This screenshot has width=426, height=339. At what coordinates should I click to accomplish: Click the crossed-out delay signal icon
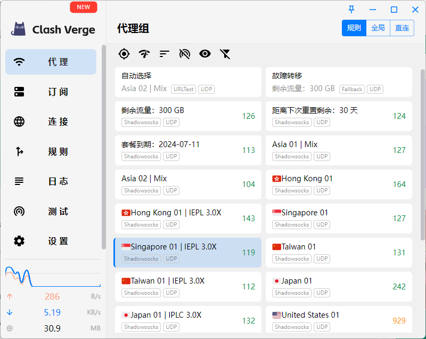point(185,53)
